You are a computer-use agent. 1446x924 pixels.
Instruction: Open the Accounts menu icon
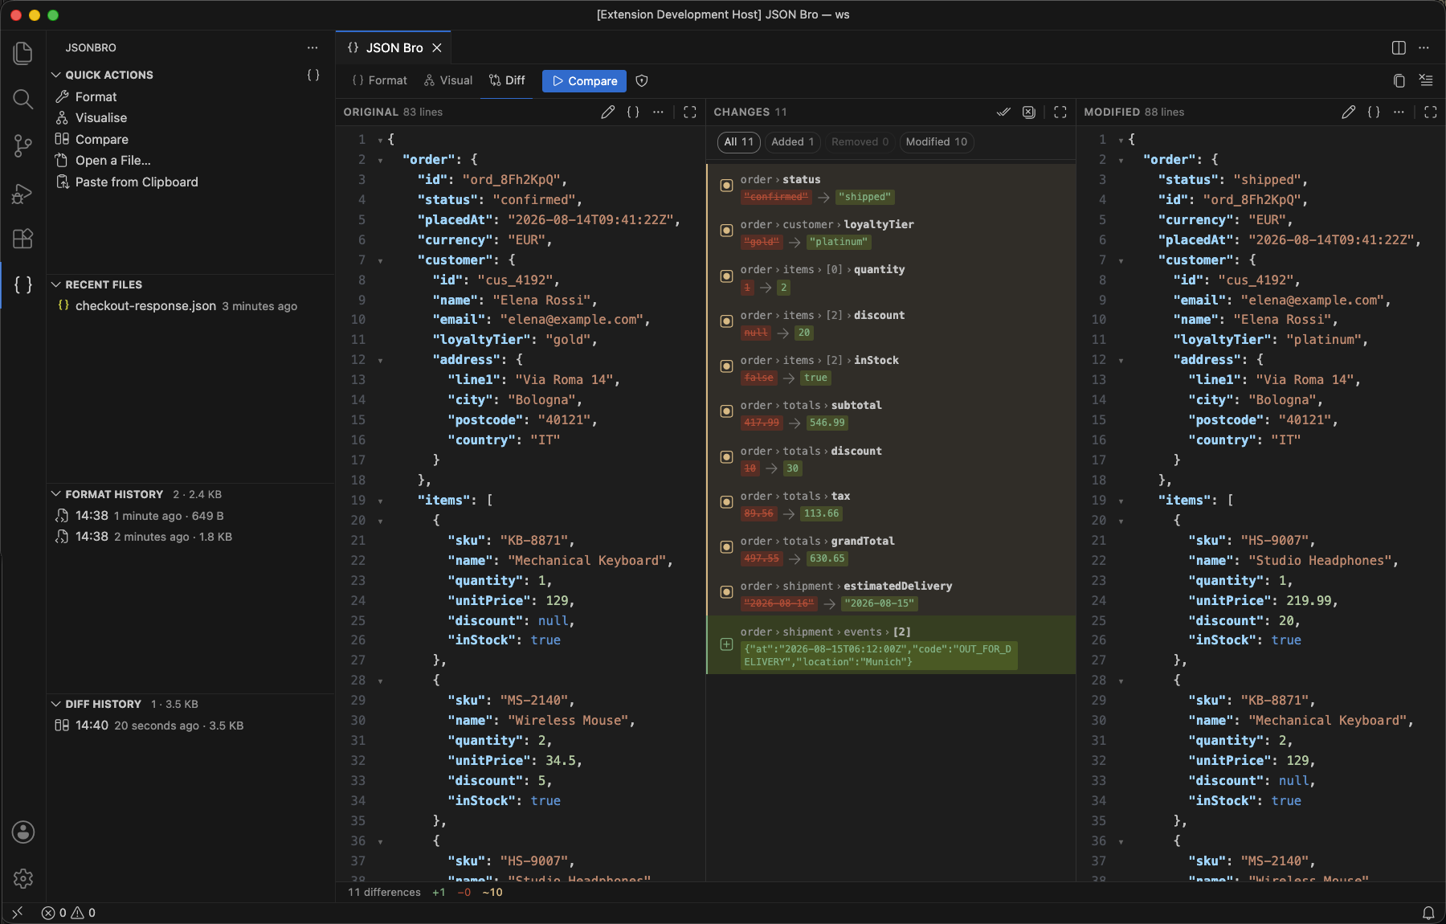pos(23,832)
